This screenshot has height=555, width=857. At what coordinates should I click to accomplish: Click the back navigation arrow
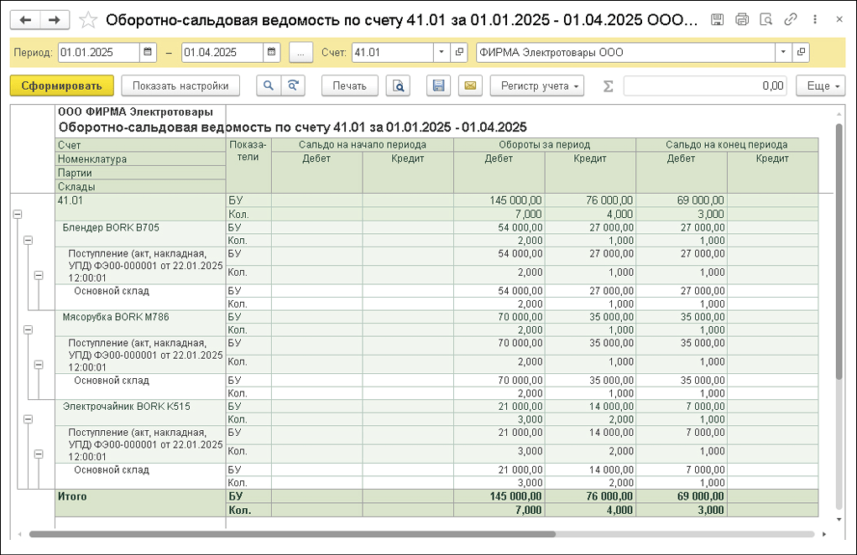(26, 20)
